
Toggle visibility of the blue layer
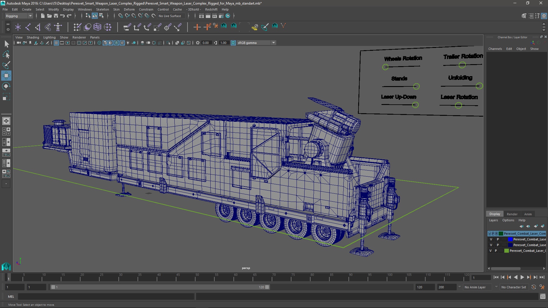(x=491, y=239)
